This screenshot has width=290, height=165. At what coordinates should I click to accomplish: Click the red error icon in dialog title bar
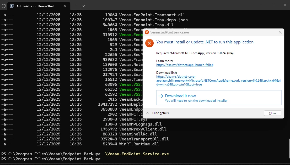click(x=147, y=32)
